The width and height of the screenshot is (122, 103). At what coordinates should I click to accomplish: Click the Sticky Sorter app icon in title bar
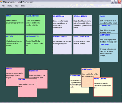click(1, 2)
